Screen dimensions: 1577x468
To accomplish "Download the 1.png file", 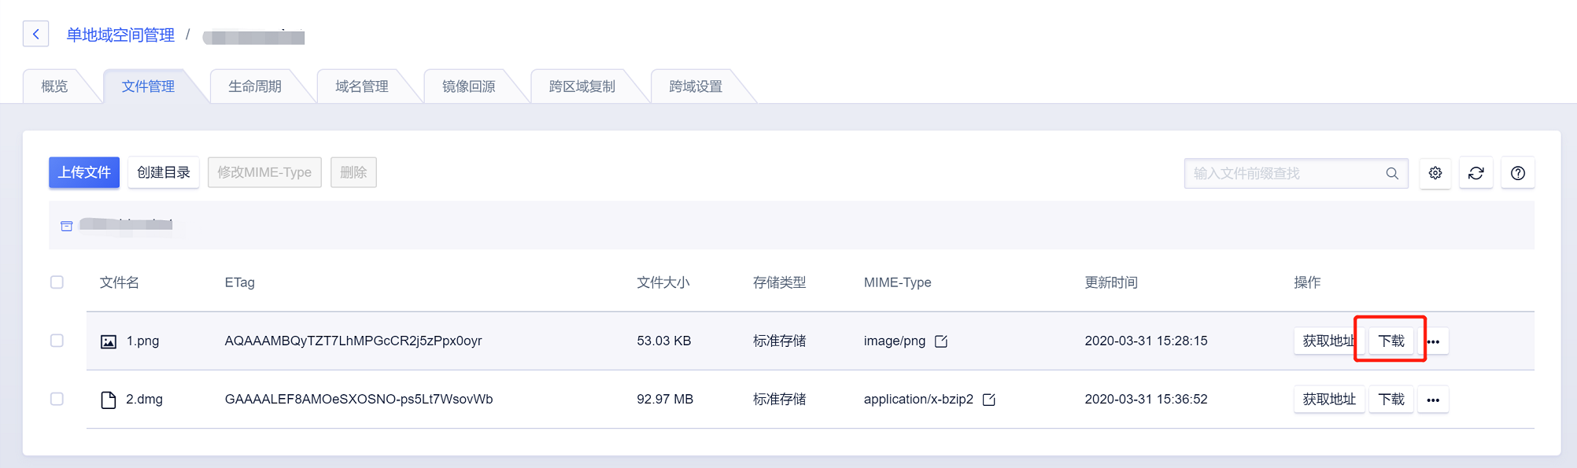I will [x=1391, y=341].
